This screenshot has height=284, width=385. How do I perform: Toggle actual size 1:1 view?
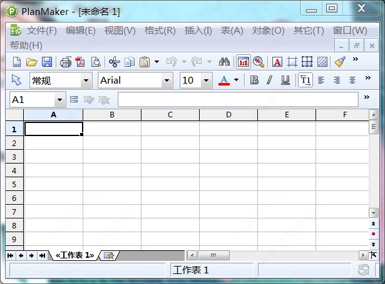click(244, 62)
